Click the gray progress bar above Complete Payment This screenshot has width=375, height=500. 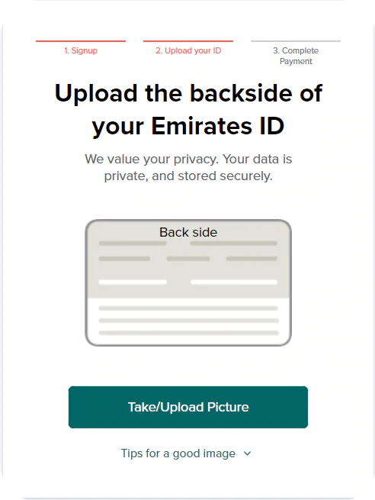pyautogui.click(x=296, y=41)
